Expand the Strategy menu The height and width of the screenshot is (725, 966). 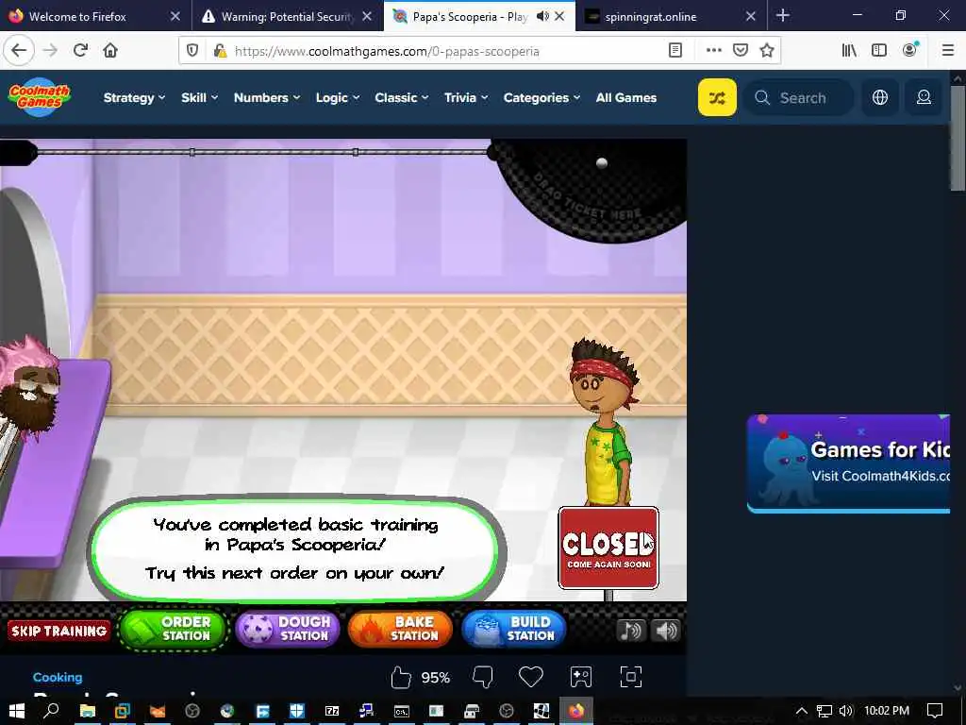(x=134, y=97)
